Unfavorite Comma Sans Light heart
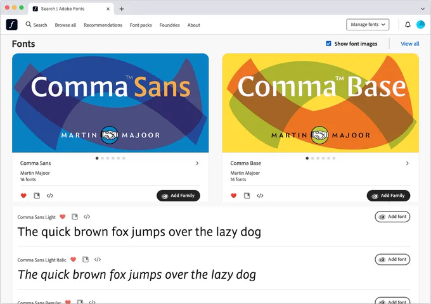Viewport: 431px width, 304px height. (x=63, y=217)
